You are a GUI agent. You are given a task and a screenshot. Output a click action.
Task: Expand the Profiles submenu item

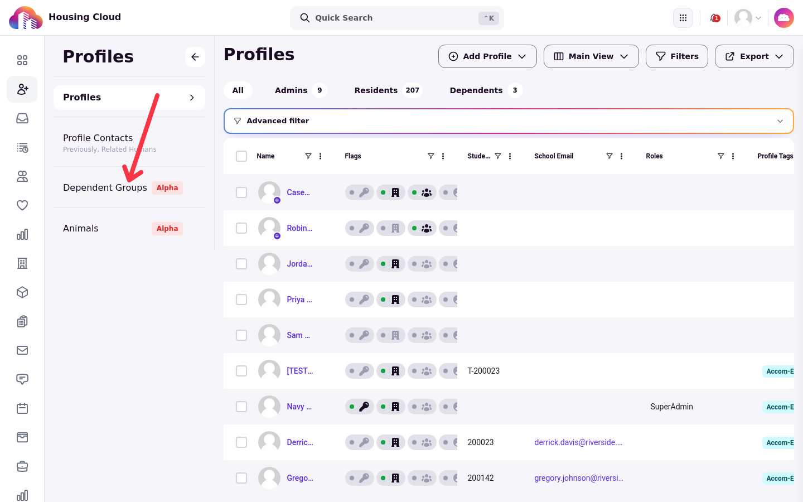click(x=129, y=98)
